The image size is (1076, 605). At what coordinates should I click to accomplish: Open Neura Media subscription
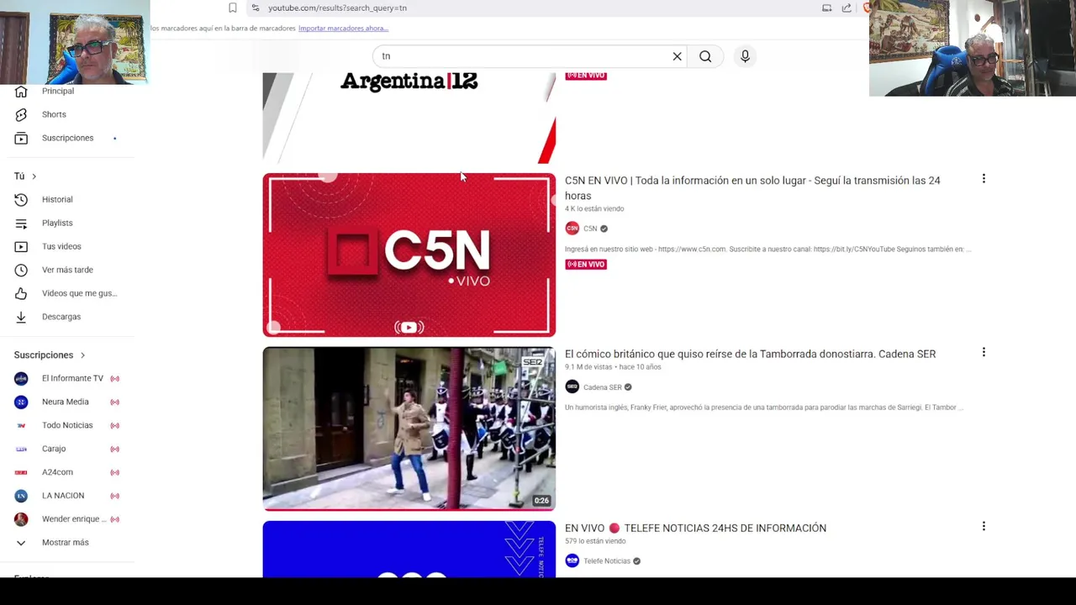(67, 402)
